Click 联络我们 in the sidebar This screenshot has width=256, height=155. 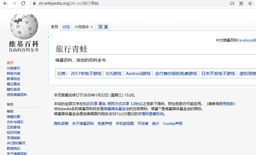13,149
